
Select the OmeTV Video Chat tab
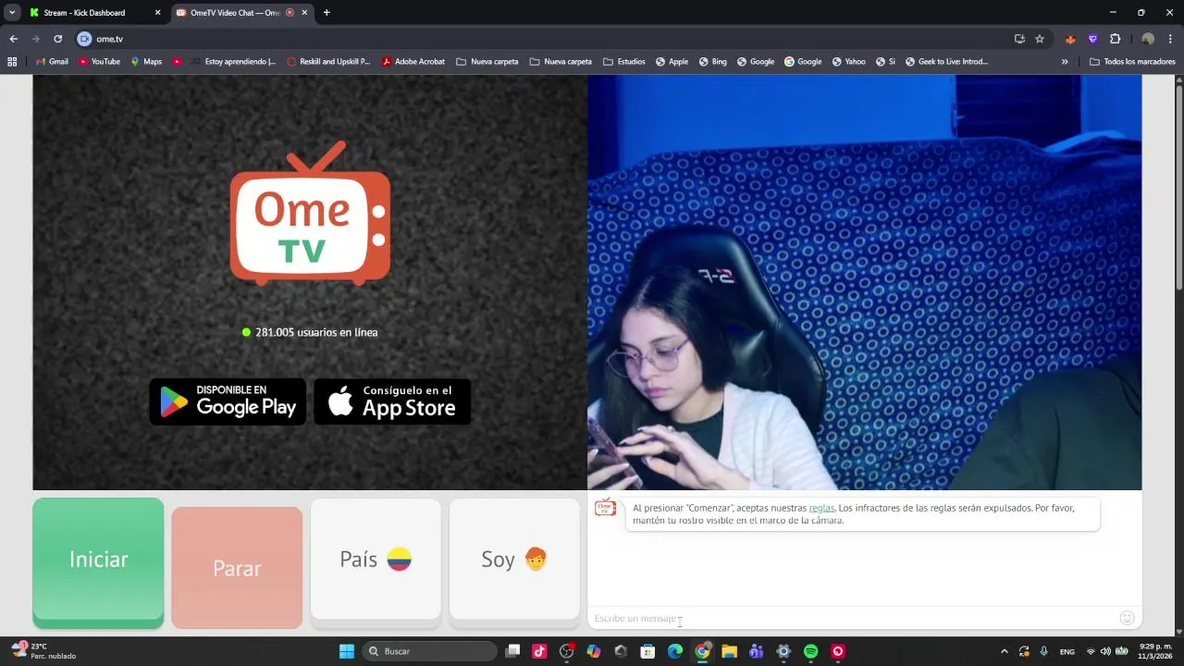coord(242,13)
